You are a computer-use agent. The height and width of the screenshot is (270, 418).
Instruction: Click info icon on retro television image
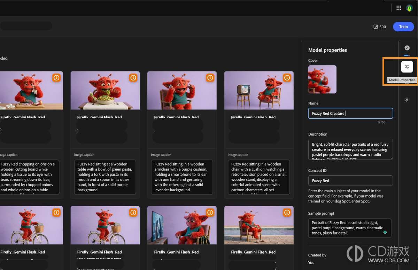[x=287, y=78]
